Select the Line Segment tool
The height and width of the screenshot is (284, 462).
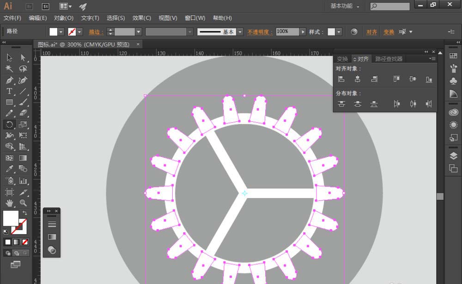click(23, 91)
